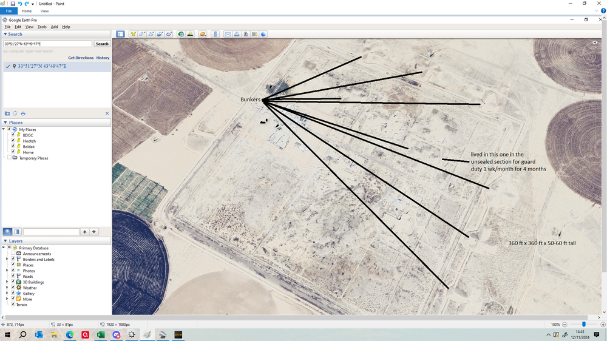Screen dimensions: 607x341
Task: Click the coordinates search input field
Action: [x=47, y=44]
